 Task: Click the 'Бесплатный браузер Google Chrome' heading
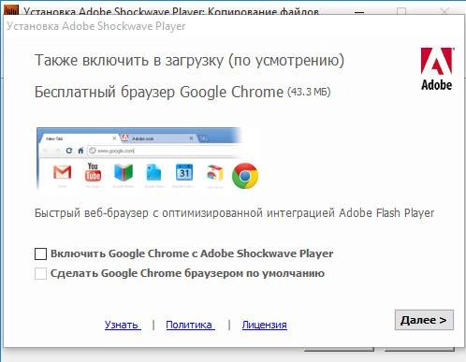pos(159,92)
